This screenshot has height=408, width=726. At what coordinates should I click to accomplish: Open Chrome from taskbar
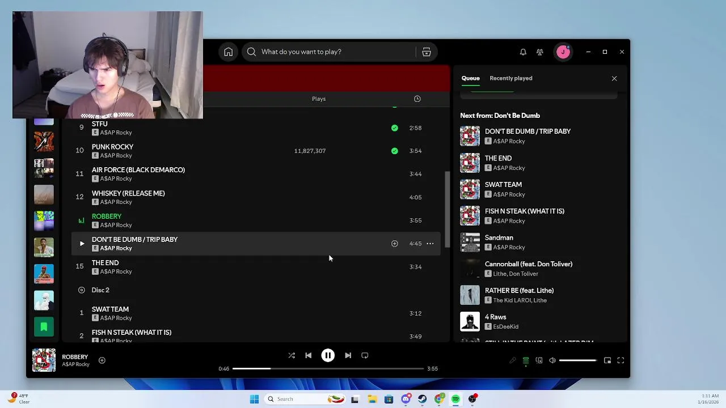[x=439, y=399]
